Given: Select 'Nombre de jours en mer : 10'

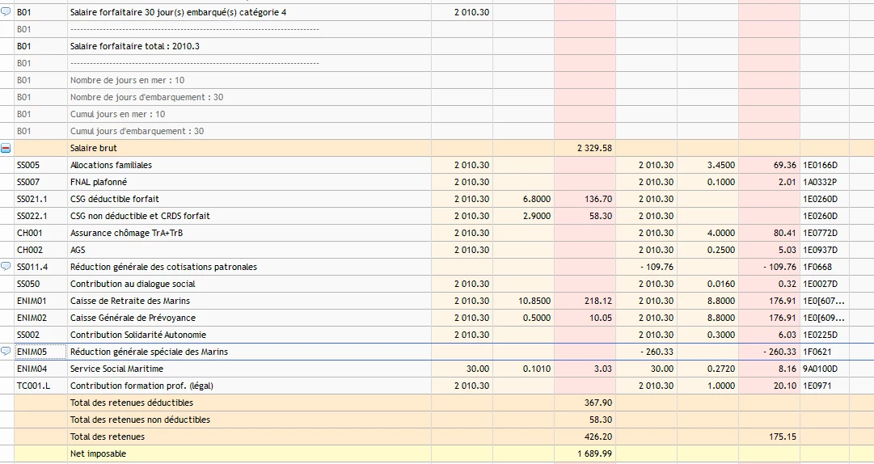Looking at the screenshot, I should 127,80.
